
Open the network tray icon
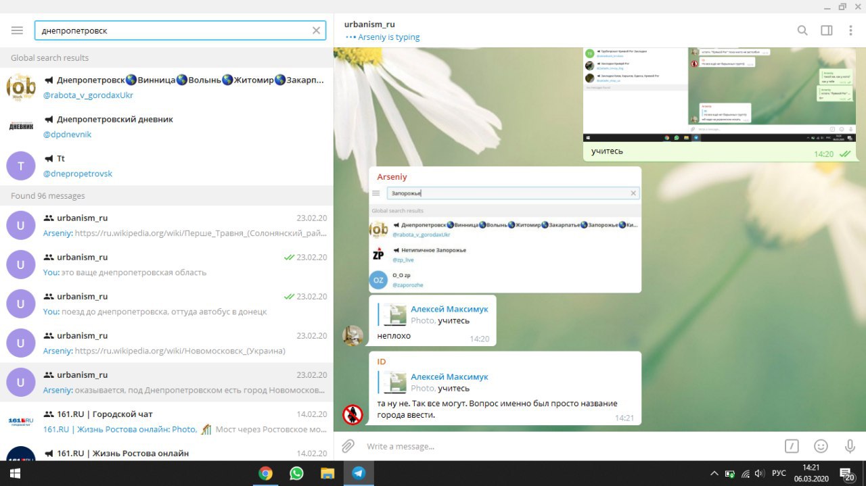[746, 474]
